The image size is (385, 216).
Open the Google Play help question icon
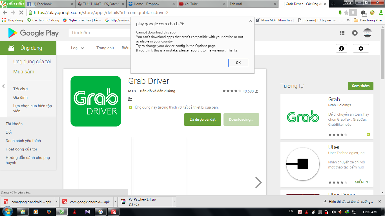tap(342, 48)
